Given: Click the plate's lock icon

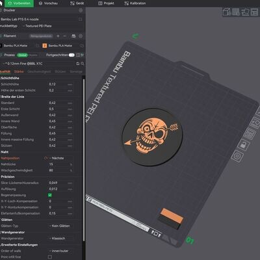Looking at the screenshot, I should 243,145.
